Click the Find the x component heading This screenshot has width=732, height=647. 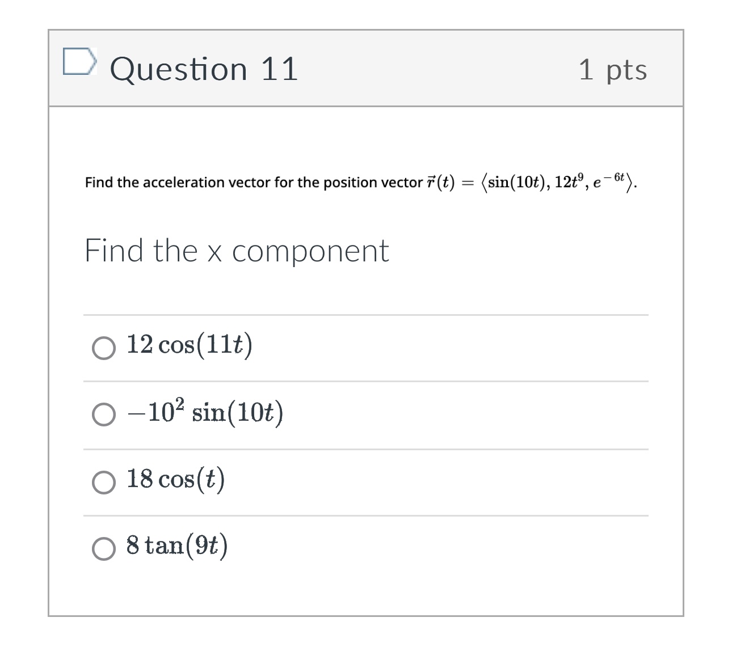coord(237,251)
